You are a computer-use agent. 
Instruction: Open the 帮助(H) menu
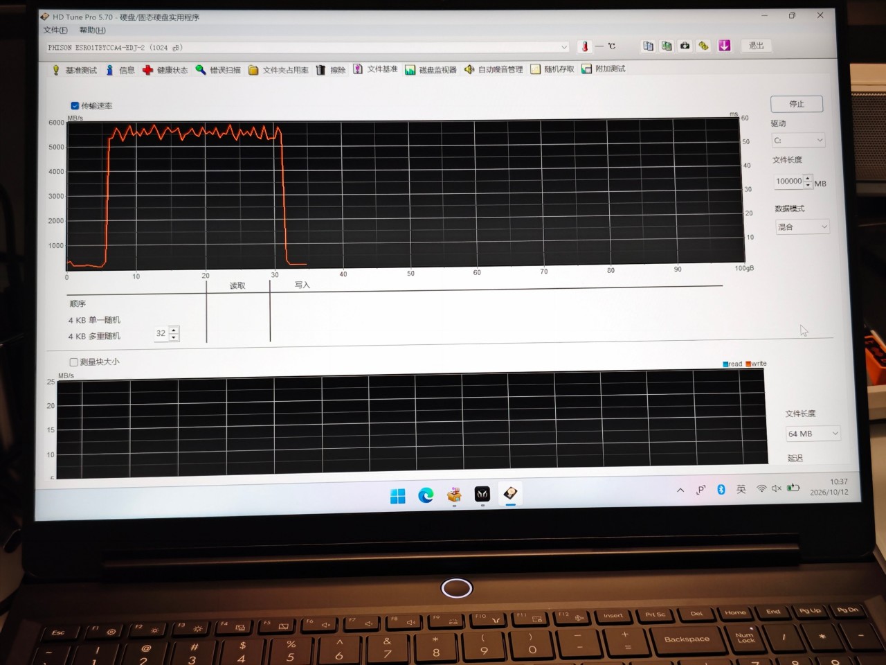(x=92, y=30)
